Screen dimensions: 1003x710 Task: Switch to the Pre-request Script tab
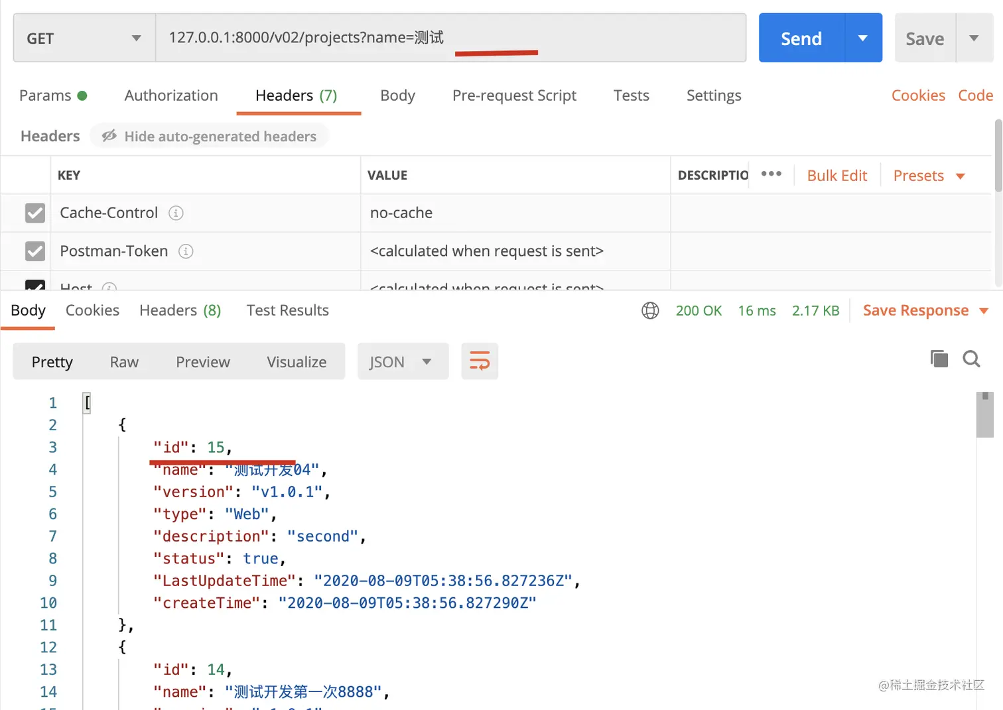(x=514, y=95)
